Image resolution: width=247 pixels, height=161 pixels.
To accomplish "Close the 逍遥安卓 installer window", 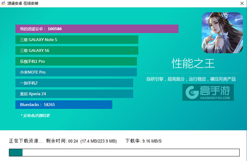I will point(242,3).
